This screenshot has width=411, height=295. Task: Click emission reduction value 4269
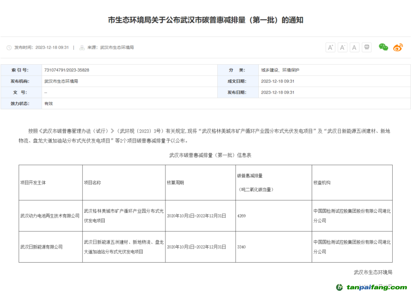pyautogui.click(x=241, y=216)
